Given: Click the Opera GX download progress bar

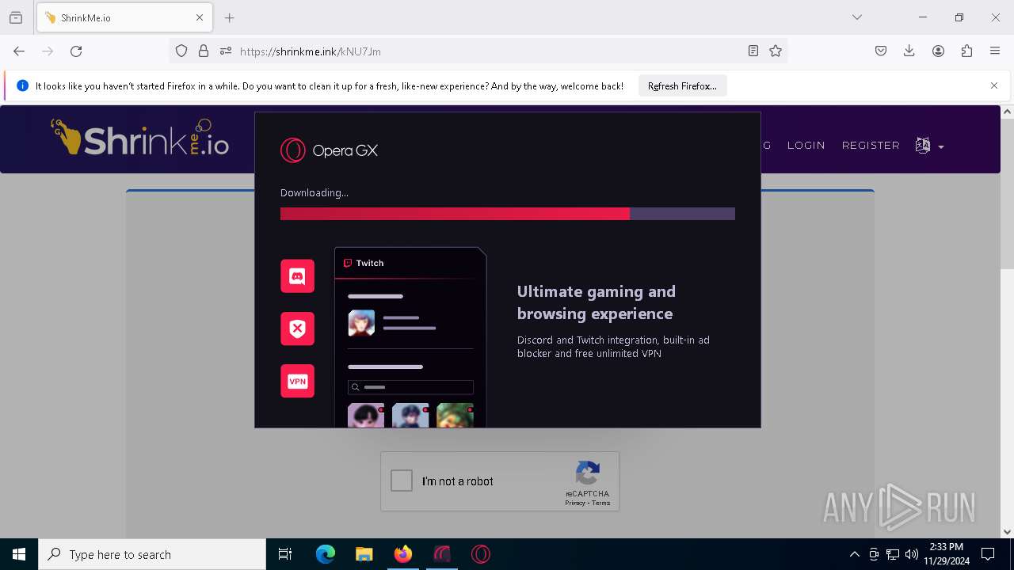Looking at the screenshot, I should click(508, 214).
